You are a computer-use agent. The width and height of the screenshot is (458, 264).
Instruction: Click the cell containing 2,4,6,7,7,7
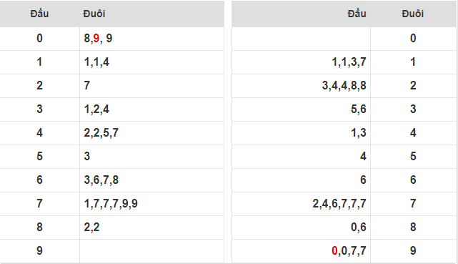click(301, 204)
